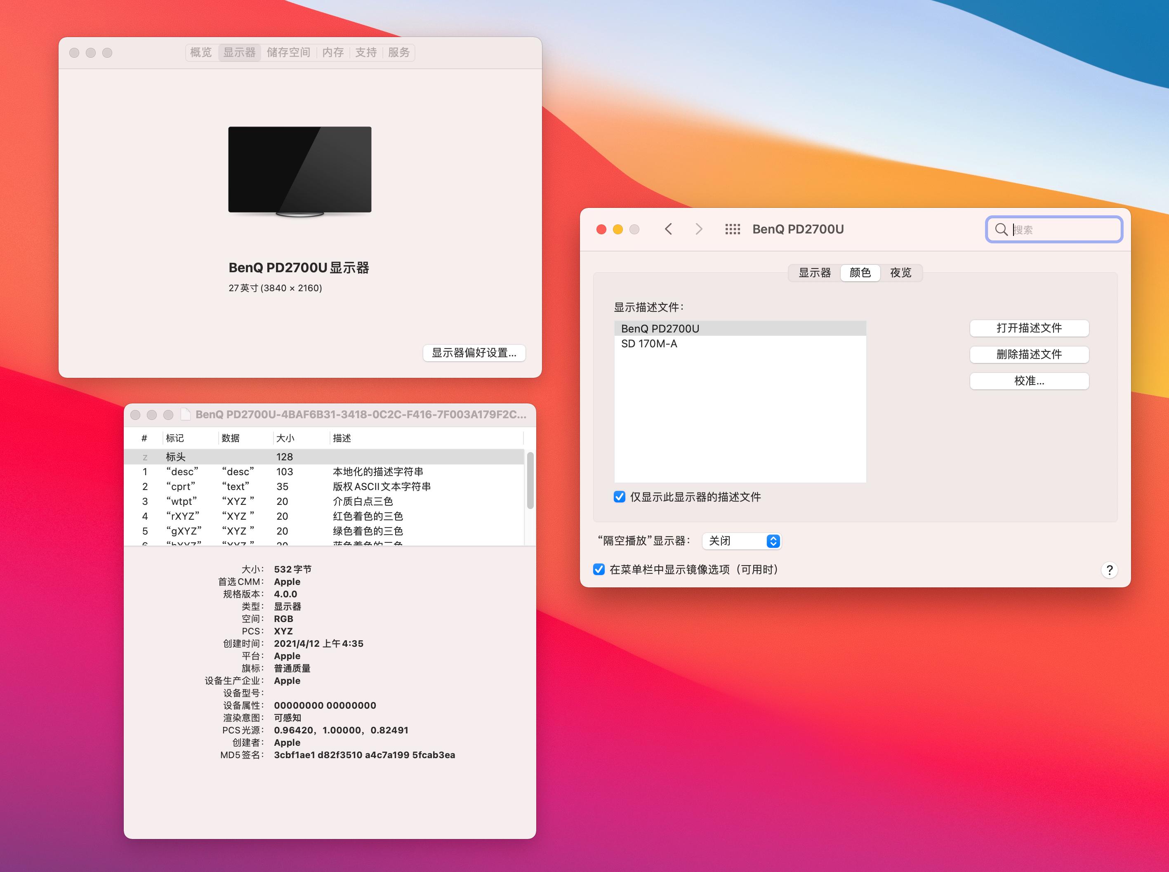The image size is (1169, 872).
Task: Open the 储存空间 tab
Action: 288,52
